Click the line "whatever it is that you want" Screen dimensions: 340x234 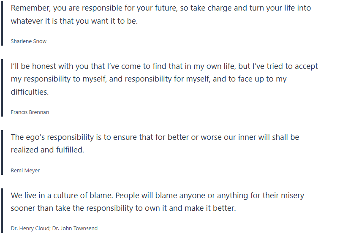74,21
